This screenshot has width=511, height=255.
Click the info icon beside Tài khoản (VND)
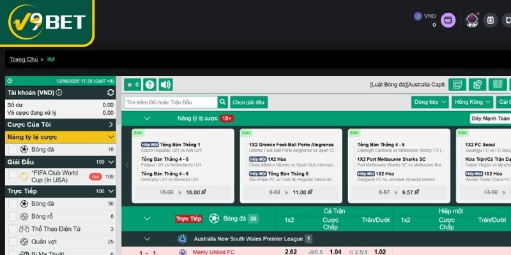59,92
